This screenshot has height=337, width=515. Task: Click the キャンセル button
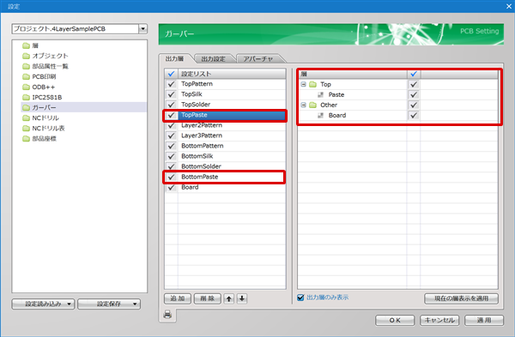pyautogui.click(x=439, y=320)
